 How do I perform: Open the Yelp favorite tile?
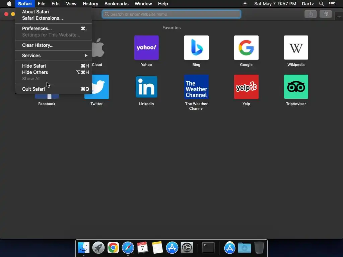click(246, 87)
